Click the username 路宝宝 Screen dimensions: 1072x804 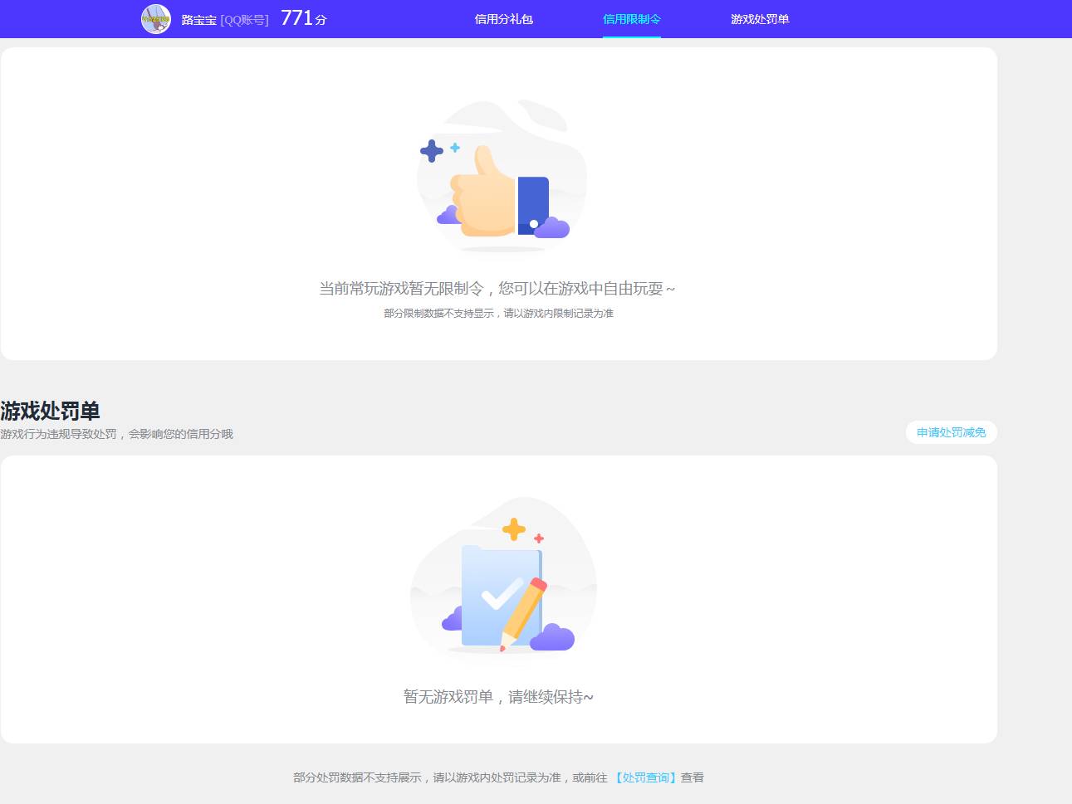click(x=198, y=19)
